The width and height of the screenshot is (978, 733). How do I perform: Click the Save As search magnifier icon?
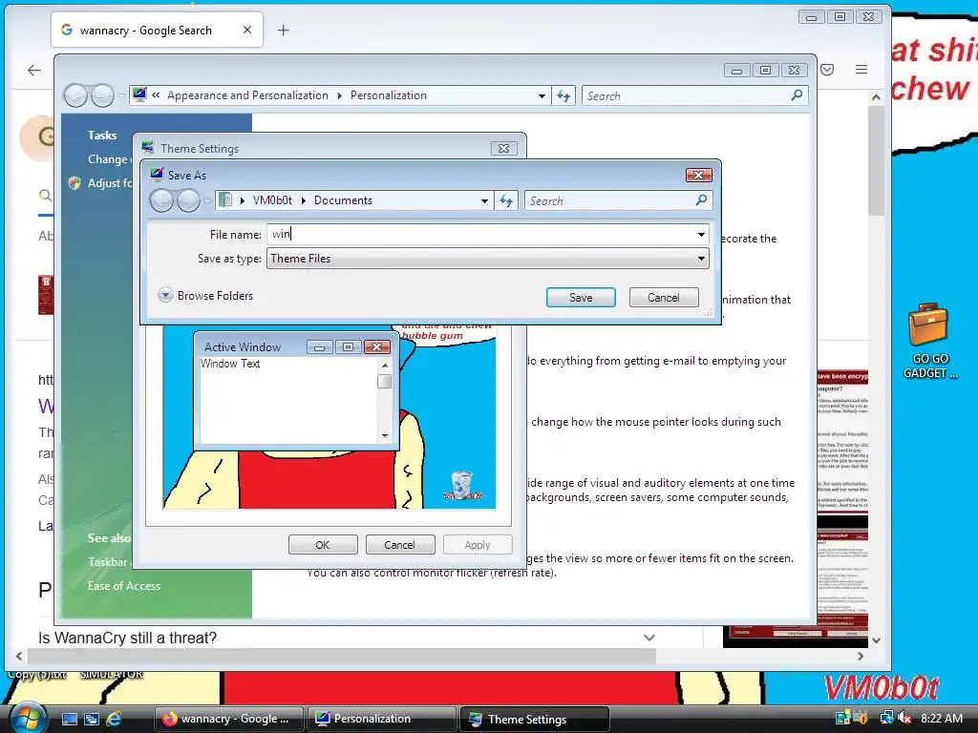point(702,200)
